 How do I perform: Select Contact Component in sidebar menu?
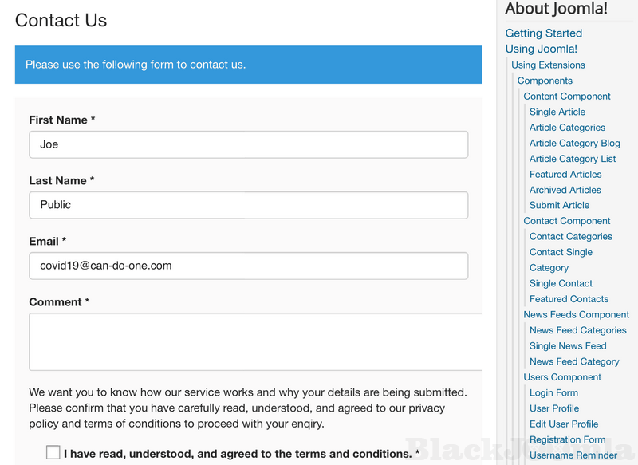pos(567,221)
